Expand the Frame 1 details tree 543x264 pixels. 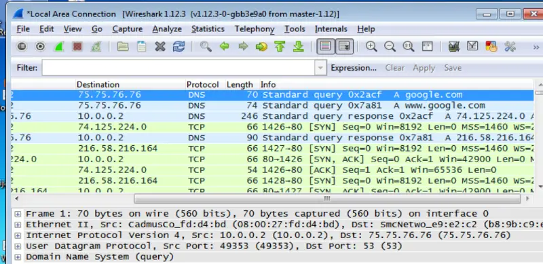click(x=18, y=214)
